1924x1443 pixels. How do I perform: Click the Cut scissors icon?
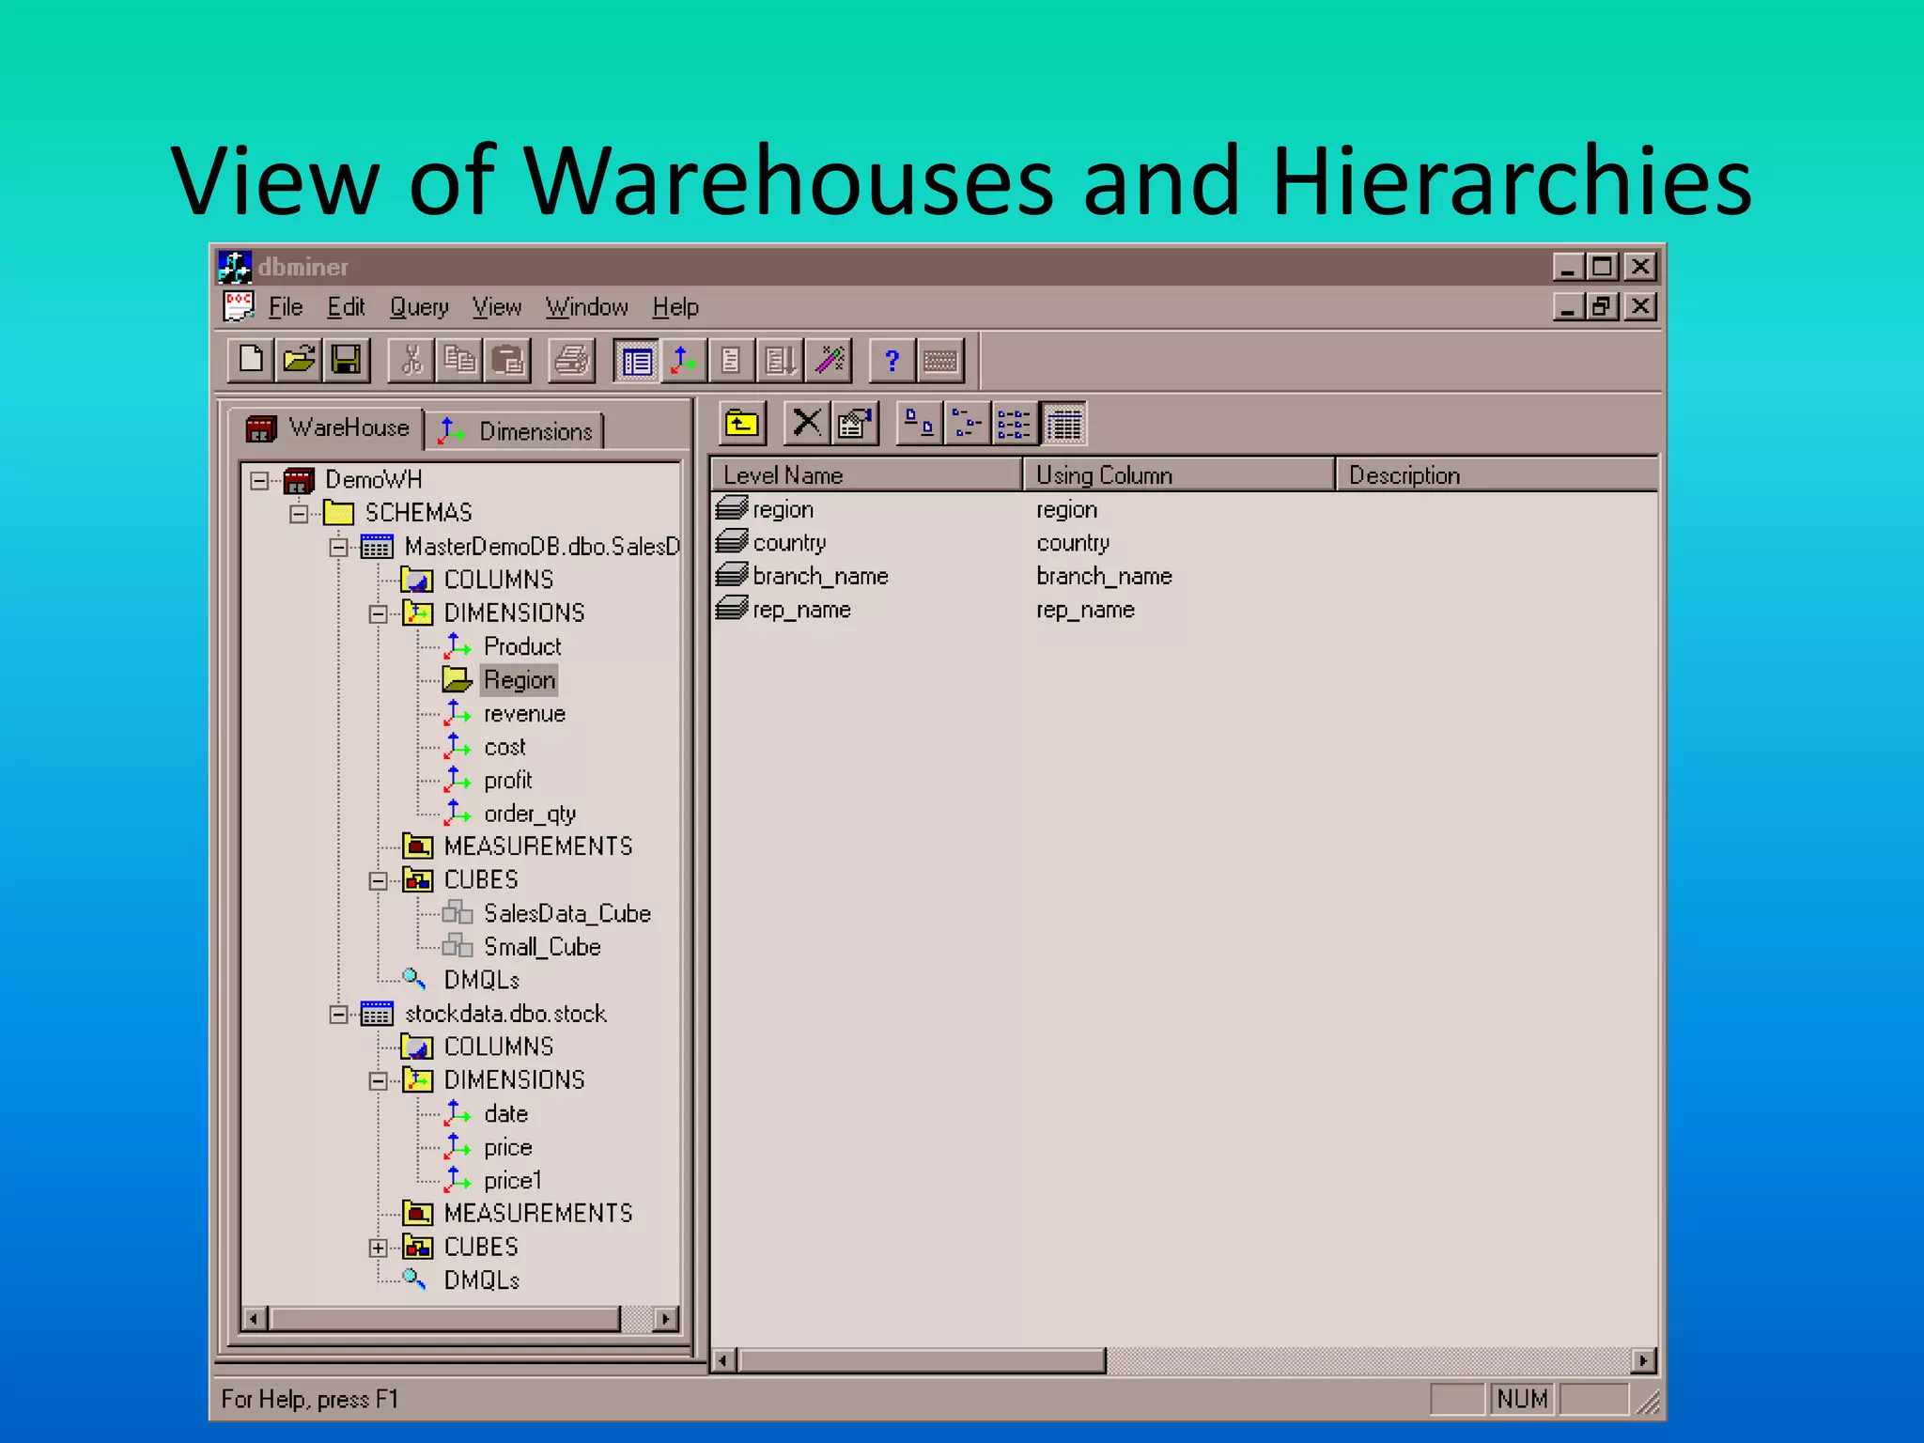(x=411, y=361)
